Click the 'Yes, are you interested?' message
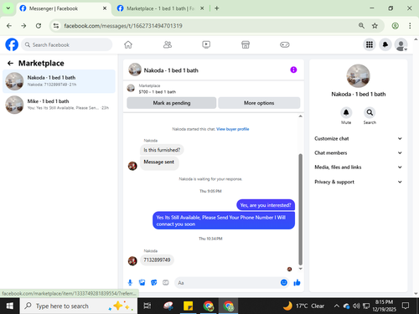 (266, 205)
